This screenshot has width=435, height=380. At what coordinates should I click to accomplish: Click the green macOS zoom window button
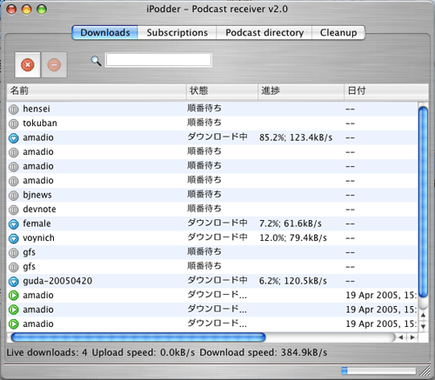tap(42, 10)
